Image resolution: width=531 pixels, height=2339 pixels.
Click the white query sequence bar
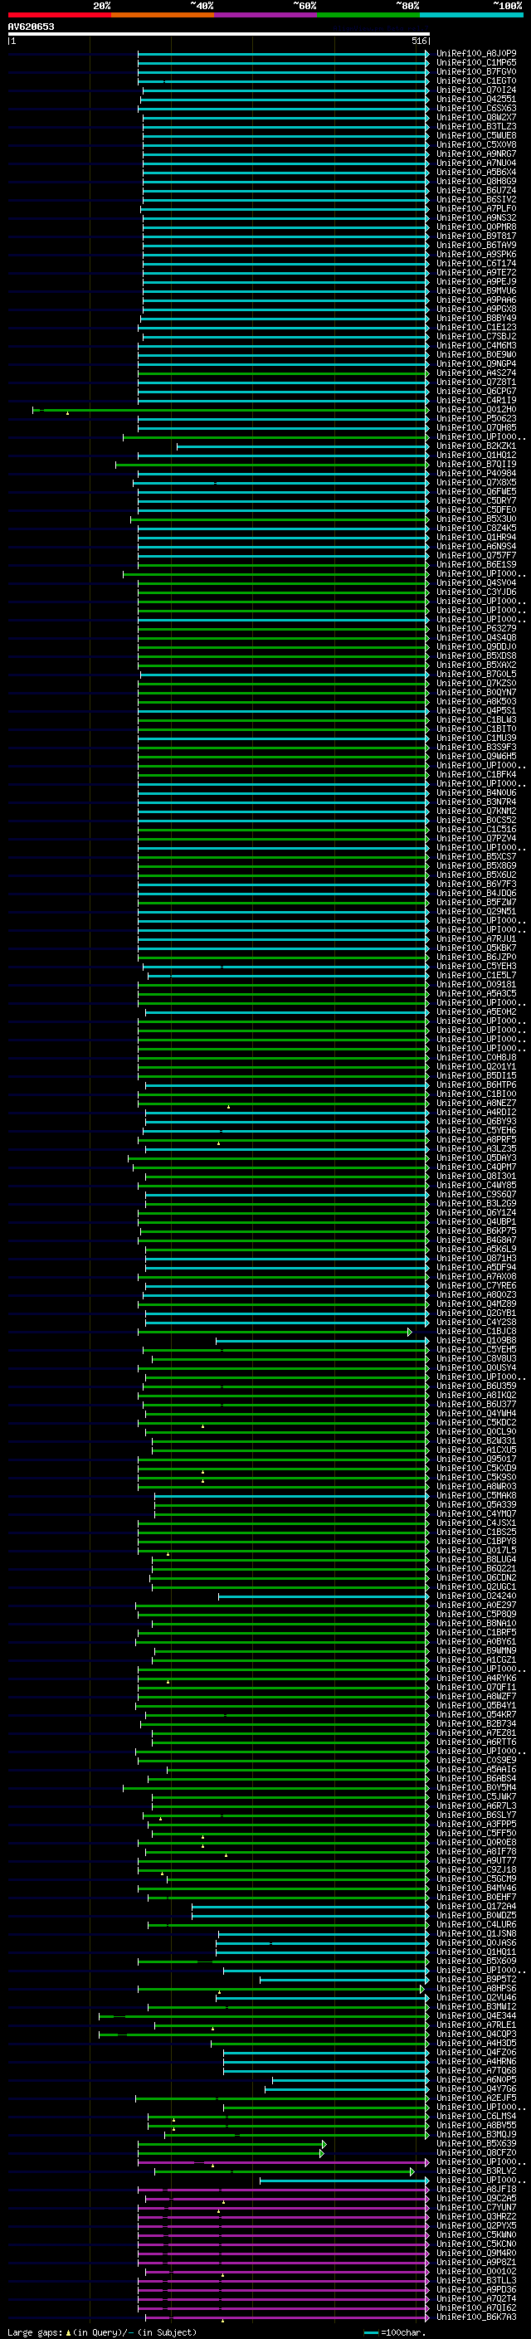click(x=219, y=35)
